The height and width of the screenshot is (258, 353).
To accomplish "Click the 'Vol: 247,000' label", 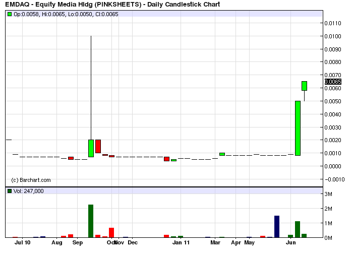I will coord(28,191).
